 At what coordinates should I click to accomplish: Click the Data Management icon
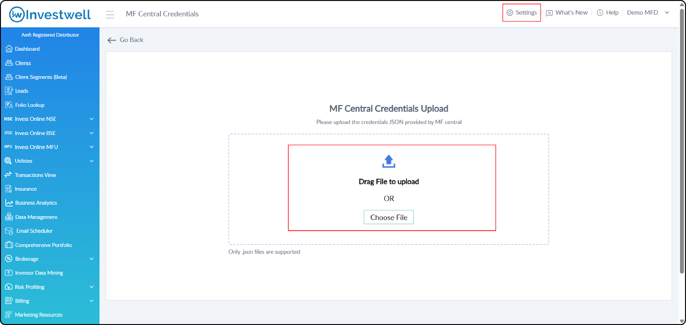pos(9,217)
